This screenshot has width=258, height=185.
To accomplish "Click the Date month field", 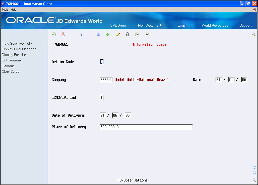I will [219, 80].
